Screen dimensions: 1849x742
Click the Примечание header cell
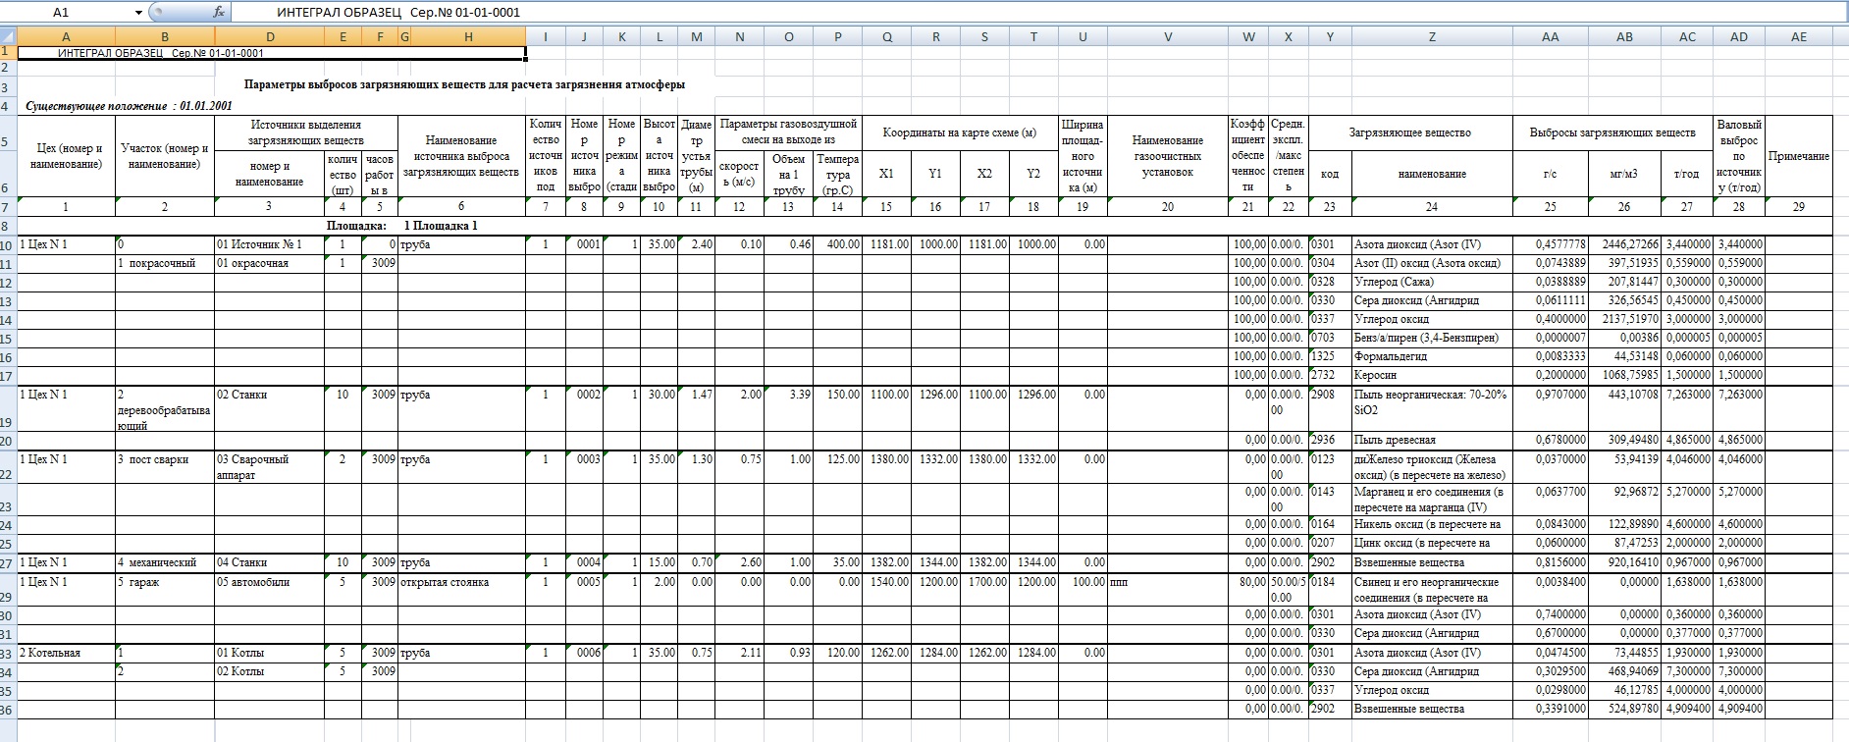(1798, 157)
